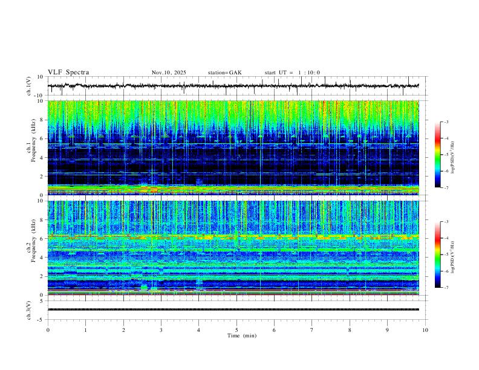Select ch.2 "Frequency (kHz)" axis label
The image size is (479, 370).
coord(34,241)
